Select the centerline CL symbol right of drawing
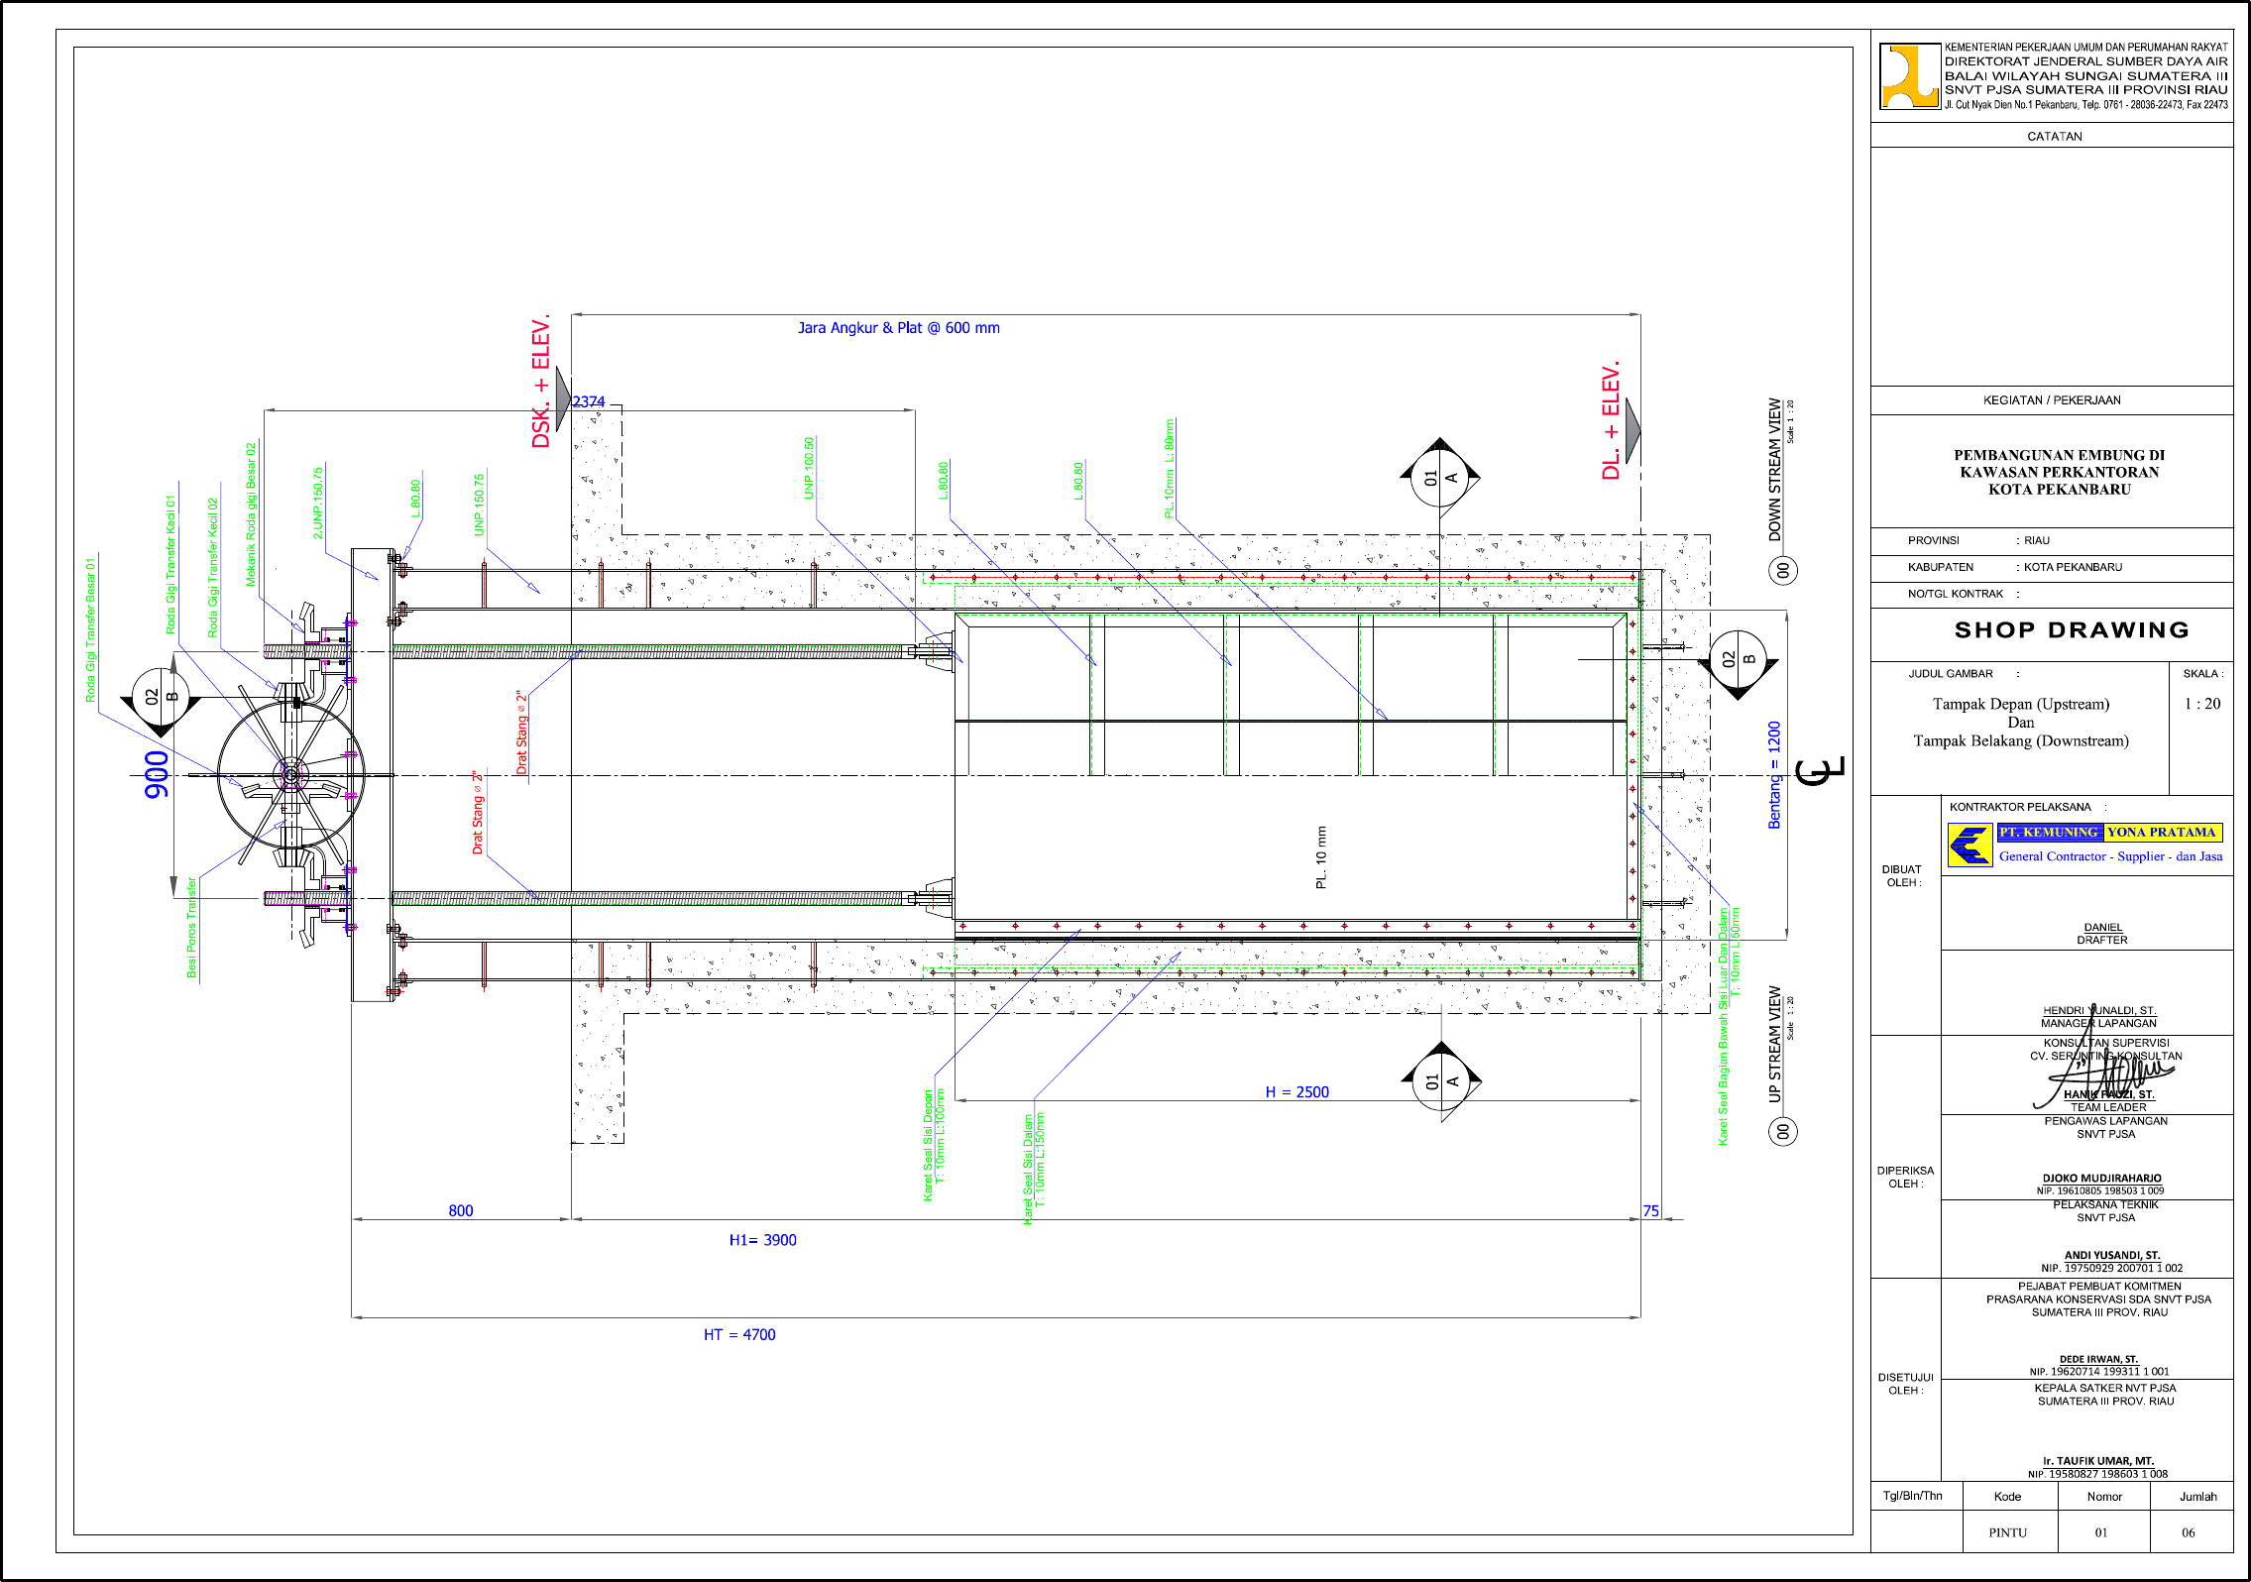The width and height of the screenshot is (2251, 1582). [1821, 770]
